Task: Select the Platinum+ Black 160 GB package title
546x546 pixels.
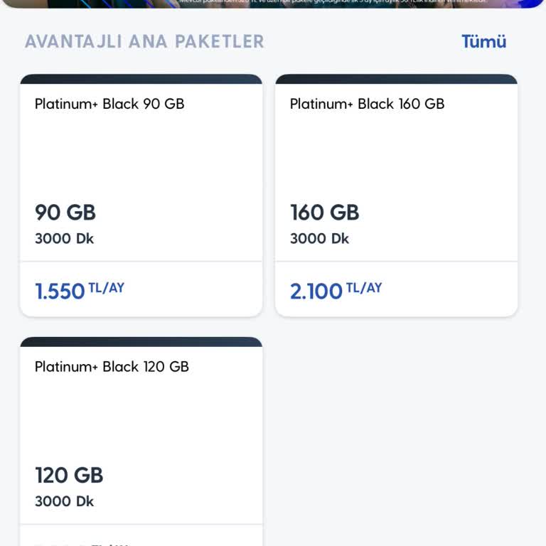Action: [x=367, y=104]
